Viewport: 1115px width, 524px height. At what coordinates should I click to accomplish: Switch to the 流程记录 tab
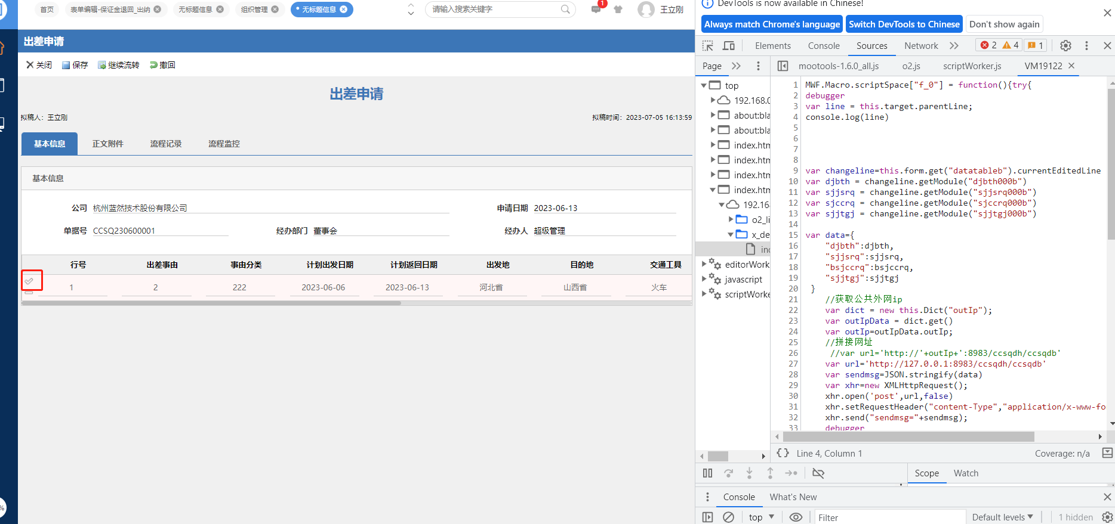[x=166, y=144]
